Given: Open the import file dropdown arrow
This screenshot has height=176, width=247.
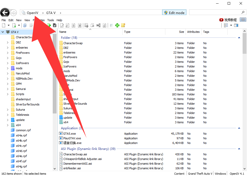Looking at the screenshot, I should pos(19,25).
